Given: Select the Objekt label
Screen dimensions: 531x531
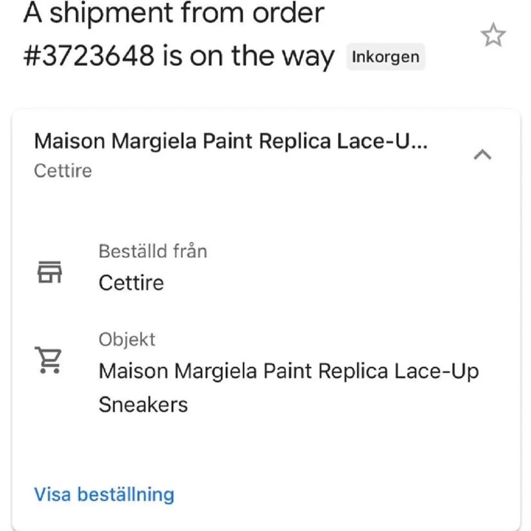Looking at the screenshot, I should pos(127,339).
